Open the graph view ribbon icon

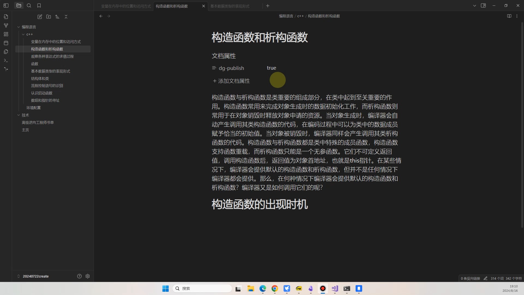(x=6, y=25)
